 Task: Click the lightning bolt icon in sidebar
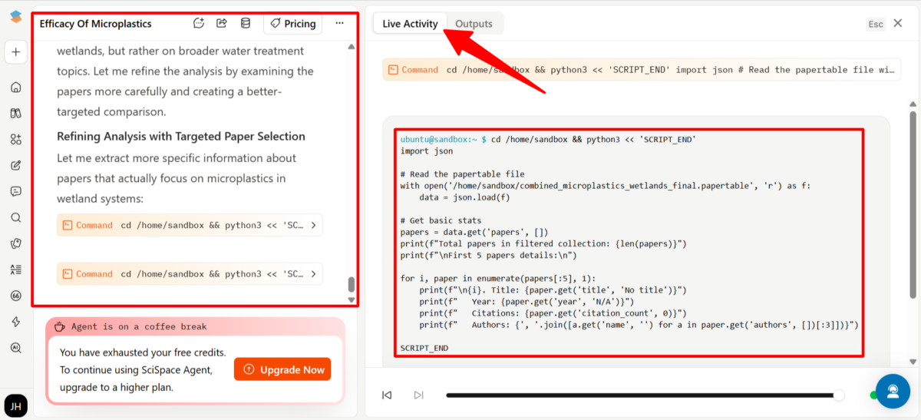point(16,322)
